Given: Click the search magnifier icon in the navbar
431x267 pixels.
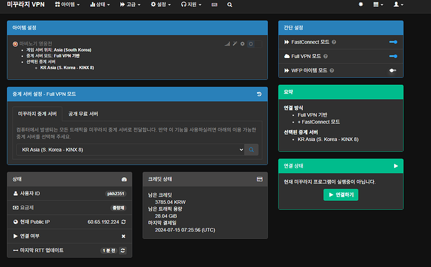Looking at the screenshot, I should coord(229,4).
